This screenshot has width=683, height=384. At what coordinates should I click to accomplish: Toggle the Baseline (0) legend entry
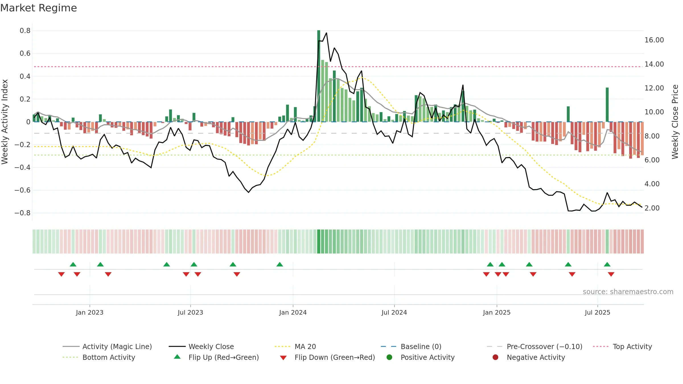[411, 346]
